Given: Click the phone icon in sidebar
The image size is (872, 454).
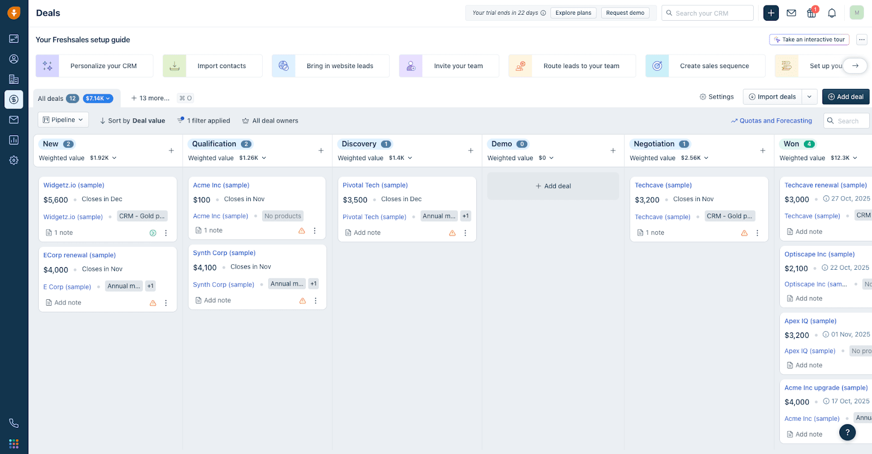Looking at the screenshot, I should (x=14, y=423).
